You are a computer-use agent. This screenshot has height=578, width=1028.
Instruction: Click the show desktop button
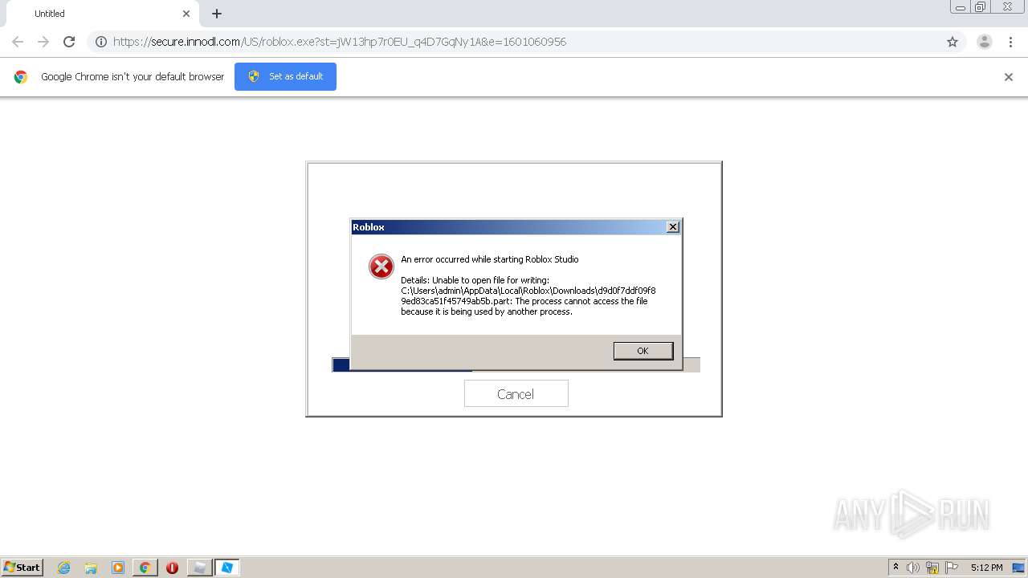point(1018,568)
